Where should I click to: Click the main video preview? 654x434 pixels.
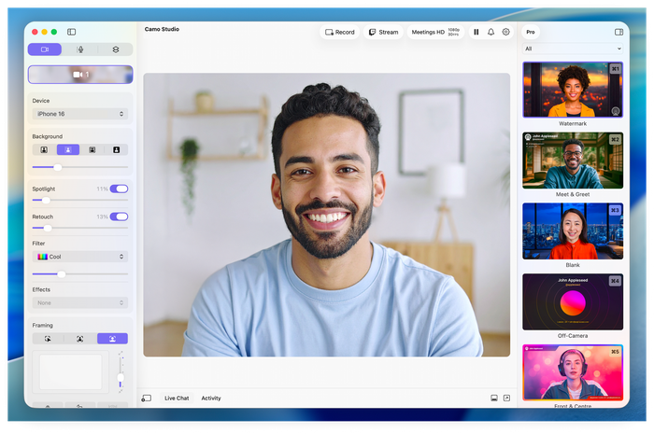327,215
